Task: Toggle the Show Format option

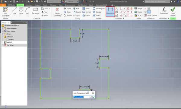Action: point(151,15)
